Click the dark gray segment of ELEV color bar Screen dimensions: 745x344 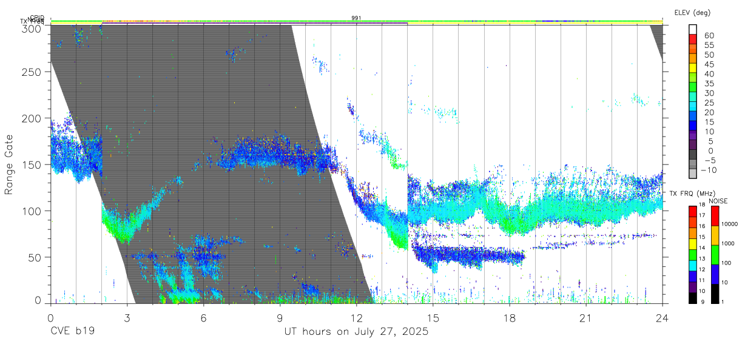click(693, 155)
